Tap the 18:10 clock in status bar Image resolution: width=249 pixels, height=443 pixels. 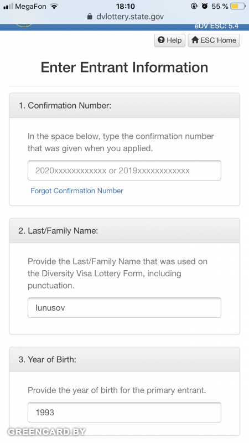(126, 6)
